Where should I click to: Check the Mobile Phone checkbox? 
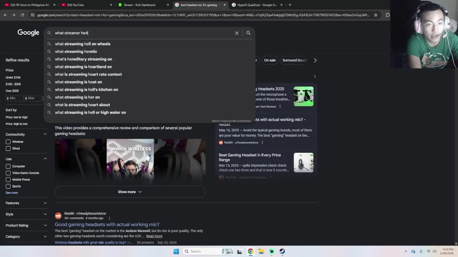[8, 180]
